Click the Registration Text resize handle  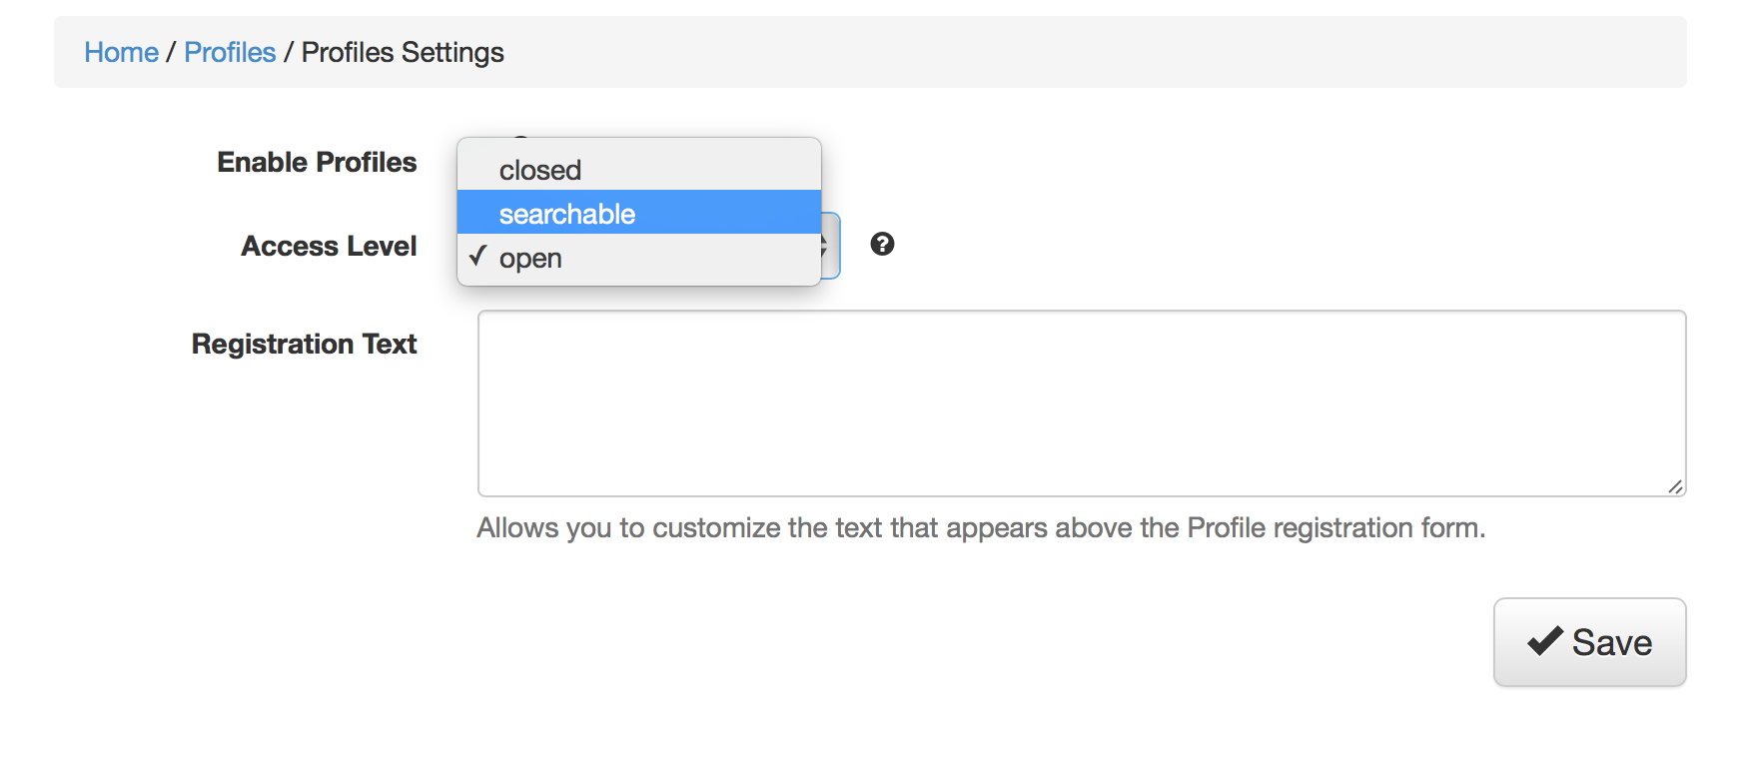coord(1675,486)
